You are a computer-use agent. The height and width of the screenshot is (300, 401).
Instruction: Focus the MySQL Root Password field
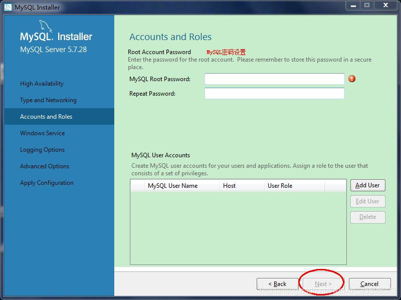274,79
